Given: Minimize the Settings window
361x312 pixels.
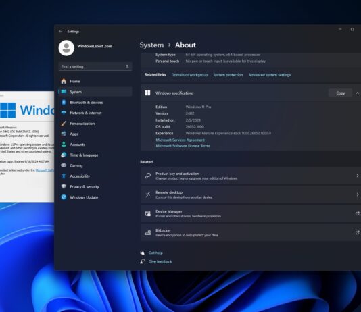Looking at the screenshot, I should tap(340, 29).
